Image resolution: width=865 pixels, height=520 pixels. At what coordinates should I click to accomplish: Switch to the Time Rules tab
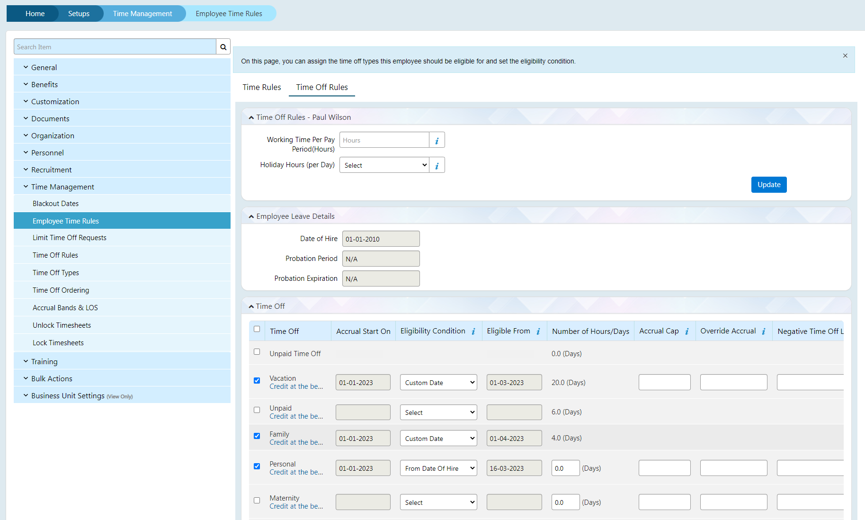coord(261,87)
